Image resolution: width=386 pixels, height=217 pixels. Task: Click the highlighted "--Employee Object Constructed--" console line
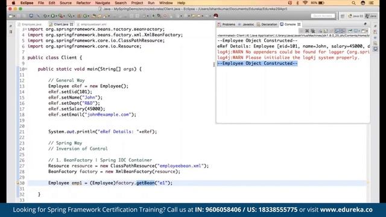coord(258,63)
